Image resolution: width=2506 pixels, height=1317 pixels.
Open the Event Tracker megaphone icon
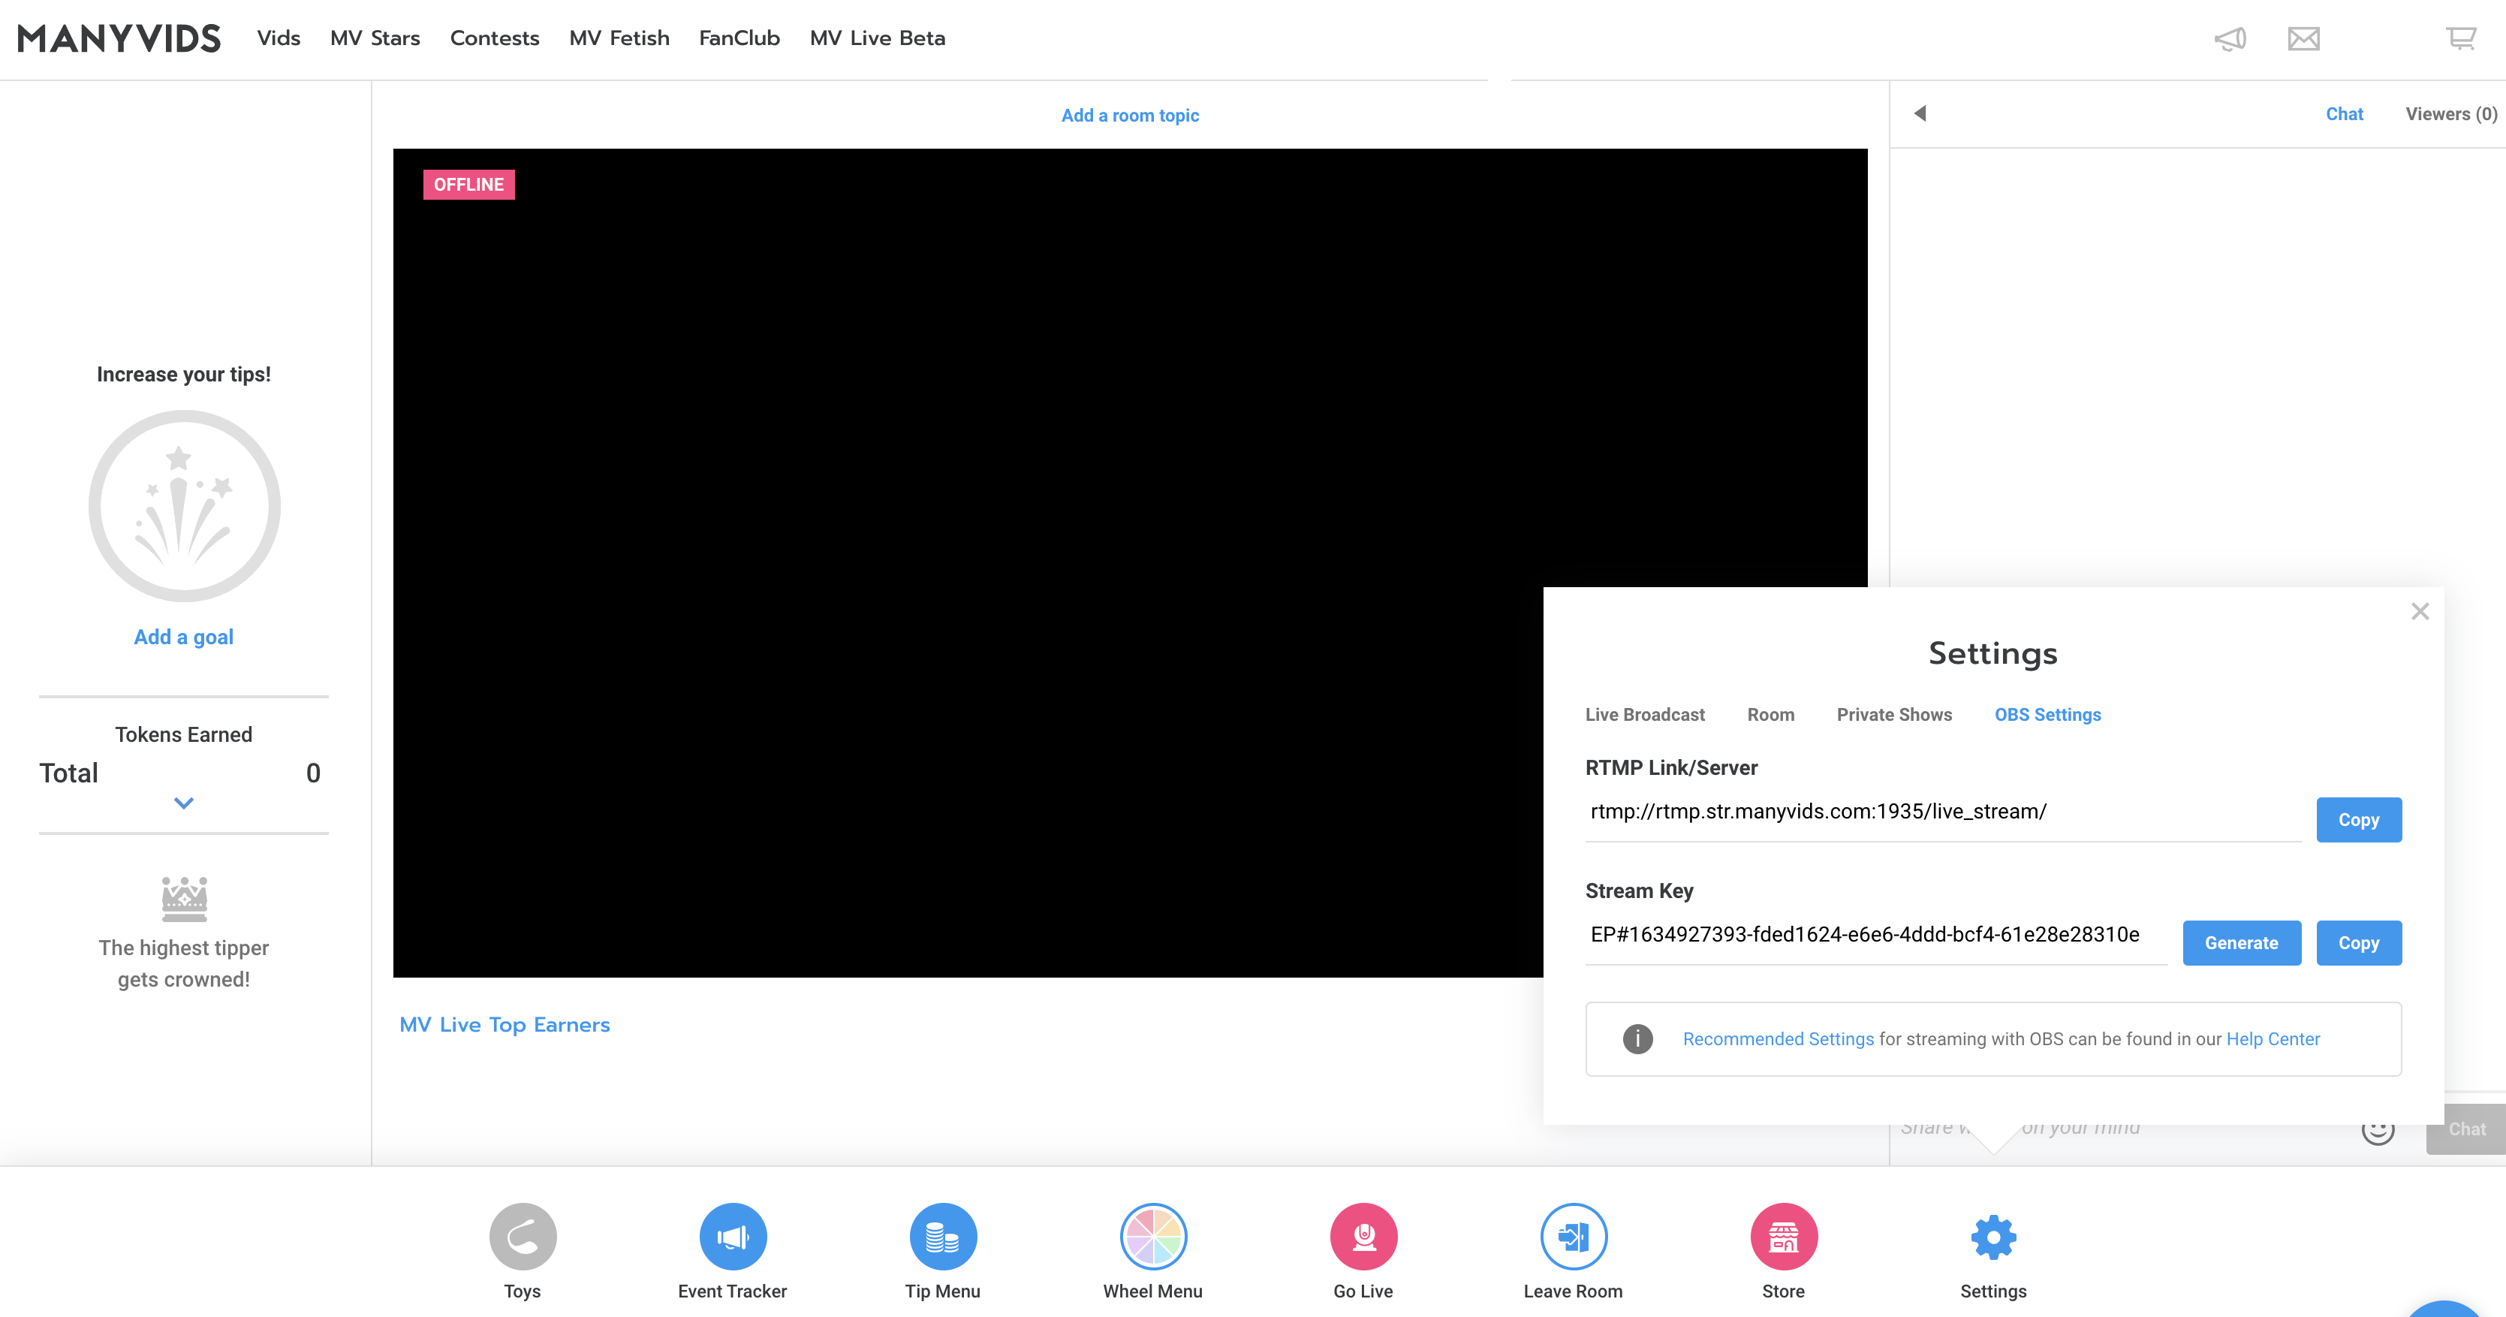pyautogui.click(x=733, y=1236)
